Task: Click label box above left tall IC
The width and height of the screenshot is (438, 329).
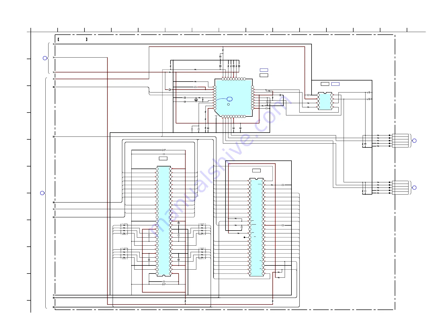Action: pyautogui.click(x=163, y=158)
